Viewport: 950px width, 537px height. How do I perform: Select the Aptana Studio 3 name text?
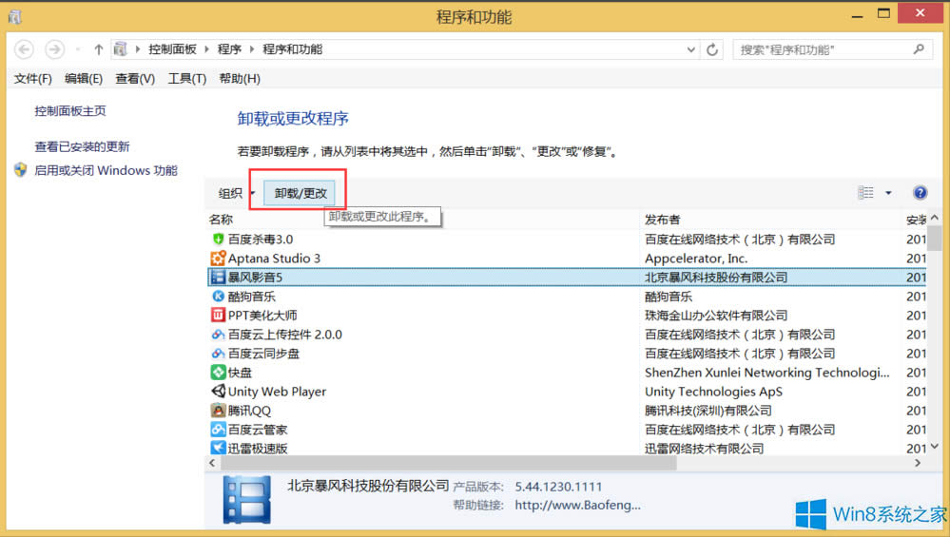[274, 259]
